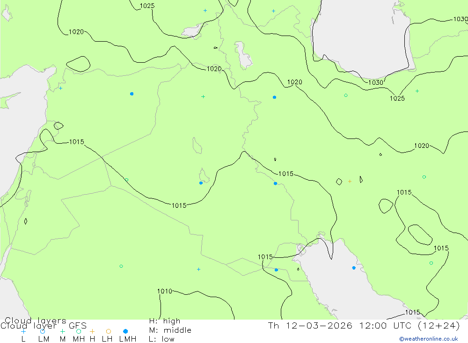Image resolution: width=468 pixels, height=343 pixels.
Task: Click the 'MH' legend label text
Action: tap(79, 339)
